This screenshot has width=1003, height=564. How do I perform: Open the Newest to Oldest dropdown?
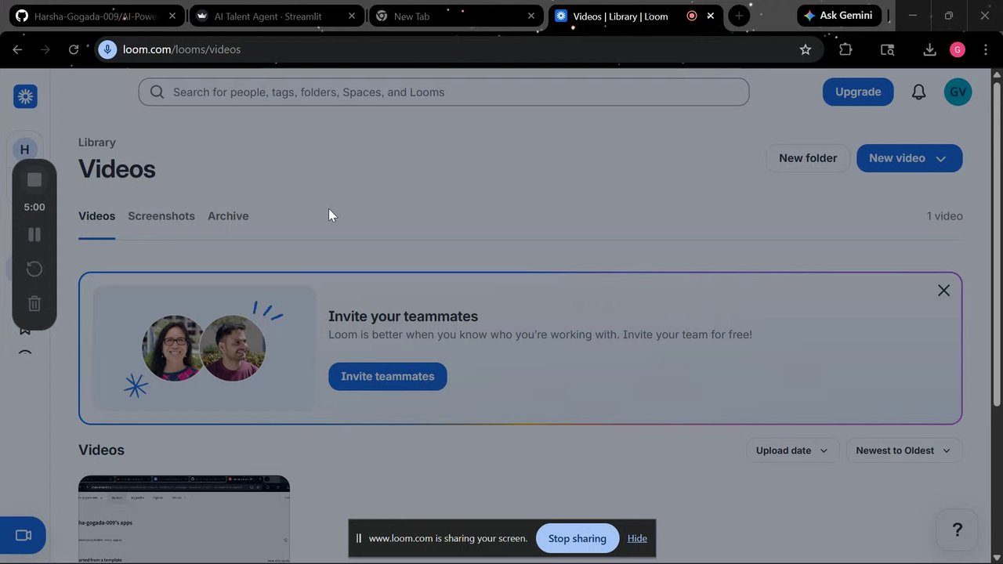tap(903, 450)
